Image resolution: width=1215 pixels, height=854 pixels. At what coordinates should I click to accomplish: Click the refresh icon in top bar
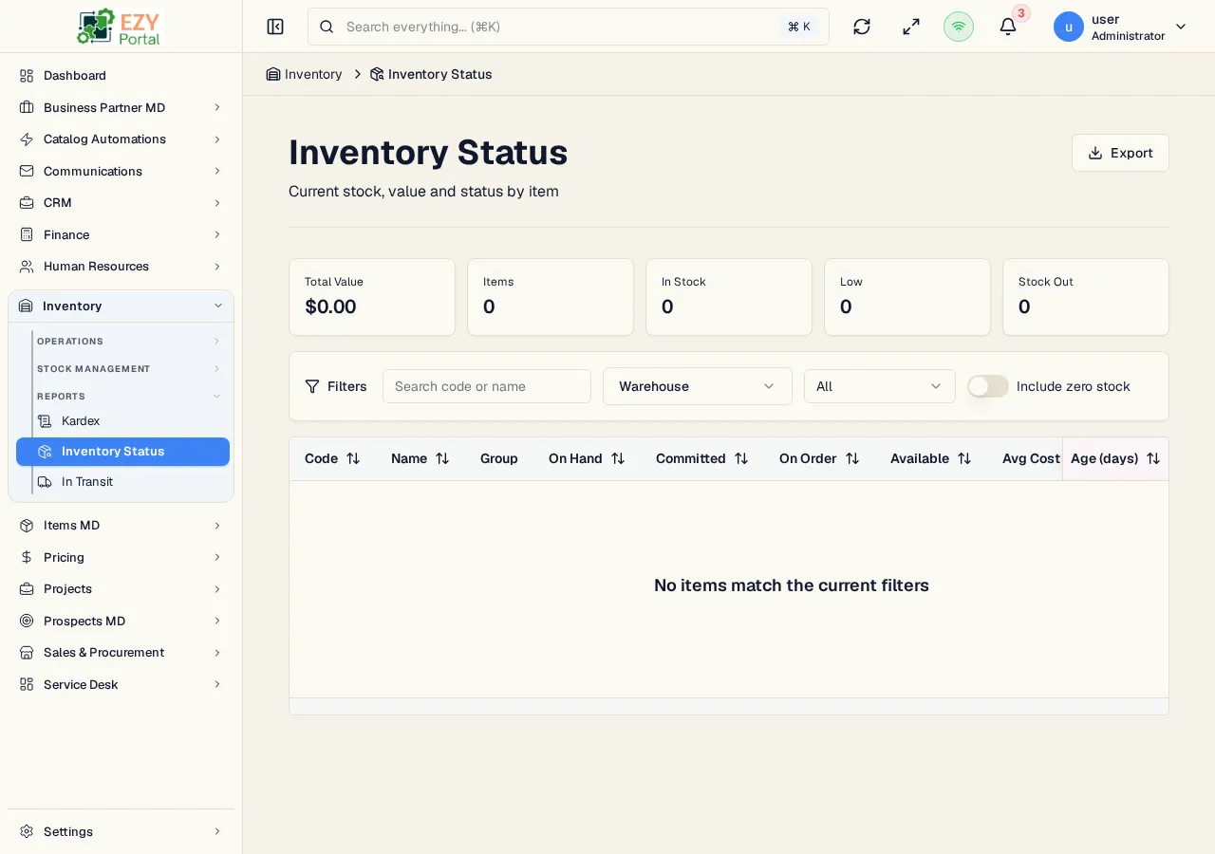click(x=862, y=27)
